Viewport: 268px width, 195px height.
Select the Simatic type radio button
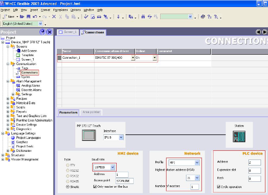pos(67,187)
